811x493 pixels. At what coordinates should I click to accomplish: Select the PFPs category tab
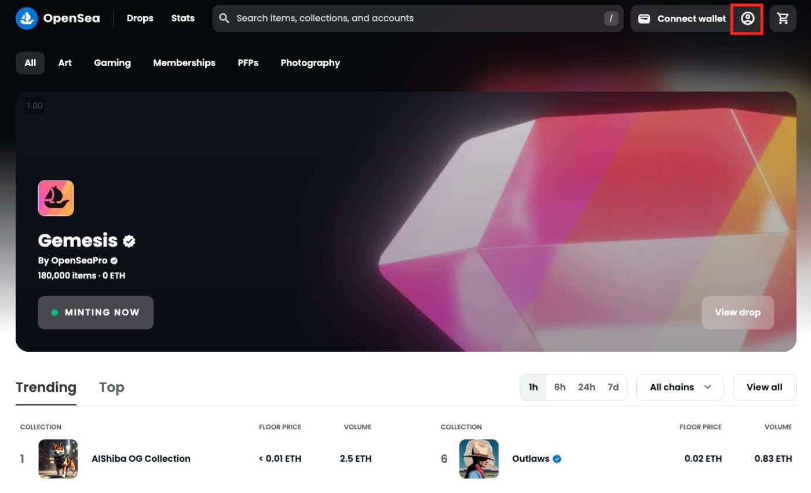point(248,63)
